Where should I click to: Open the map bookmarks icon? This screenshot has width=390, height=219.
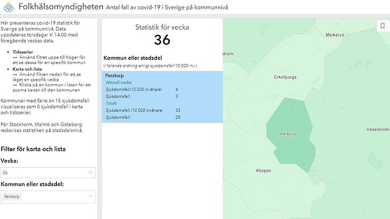click(x=383, y=26)
